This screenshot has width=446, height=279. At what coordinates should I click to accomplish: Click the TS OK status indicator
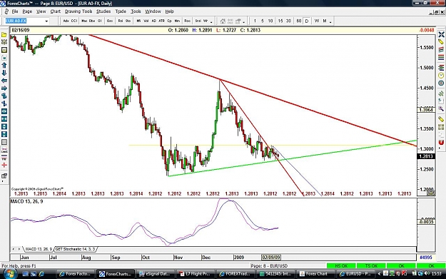[x=371, y=266]
